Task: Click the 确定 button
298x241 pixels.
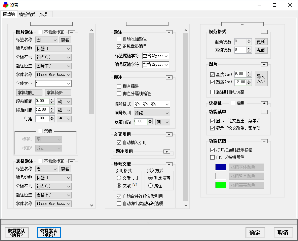Action: 255,233
